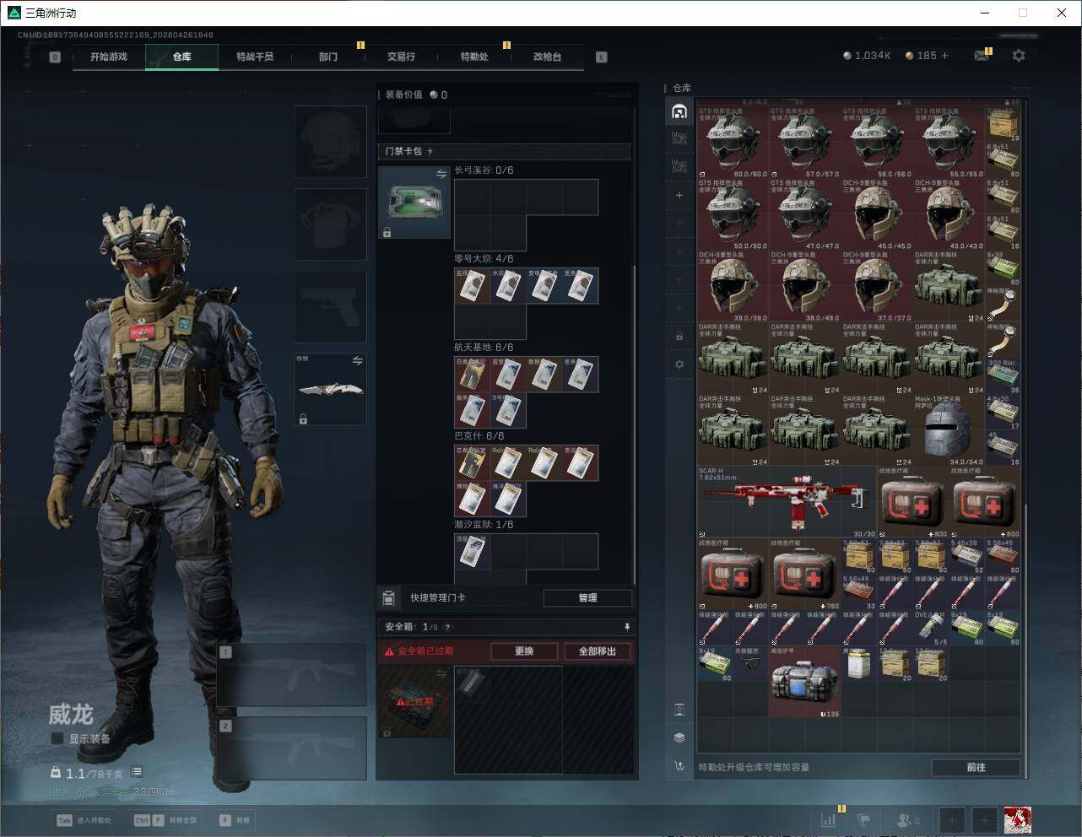Select the main warehouse home sidebar icon

click(679, 111)
